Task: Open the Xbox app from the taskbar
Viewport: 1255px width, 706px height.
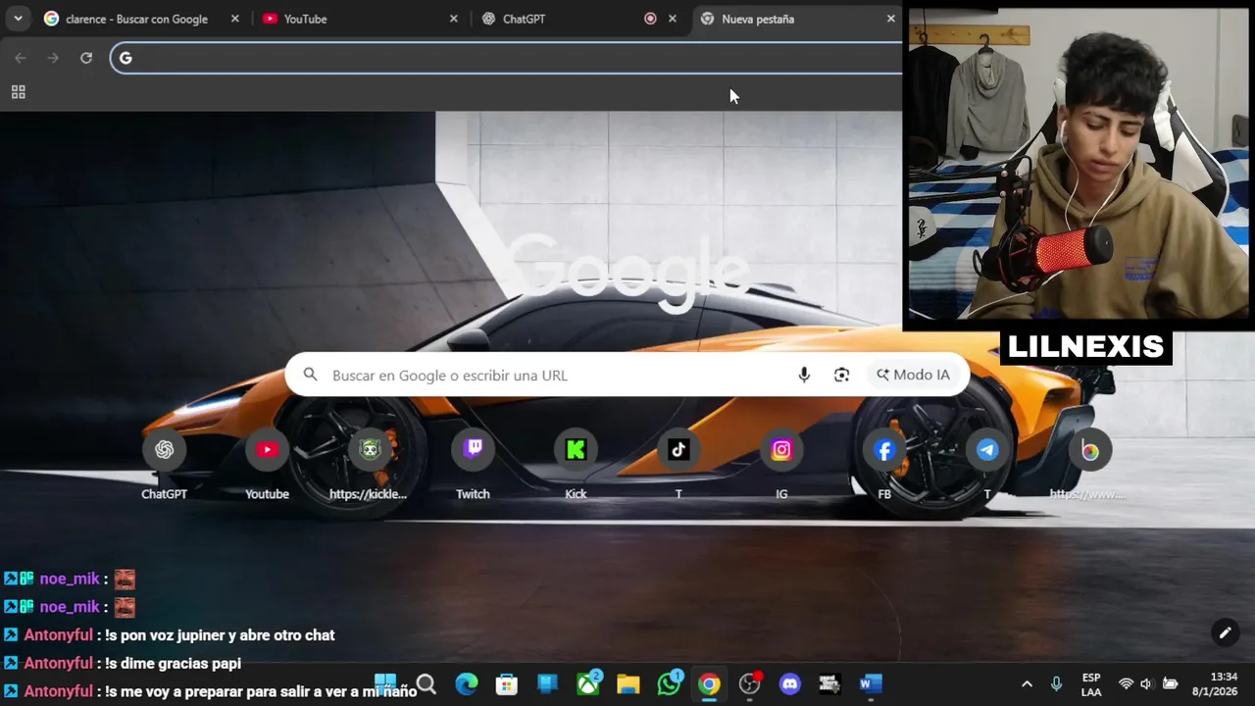Action: coord(588,684)
